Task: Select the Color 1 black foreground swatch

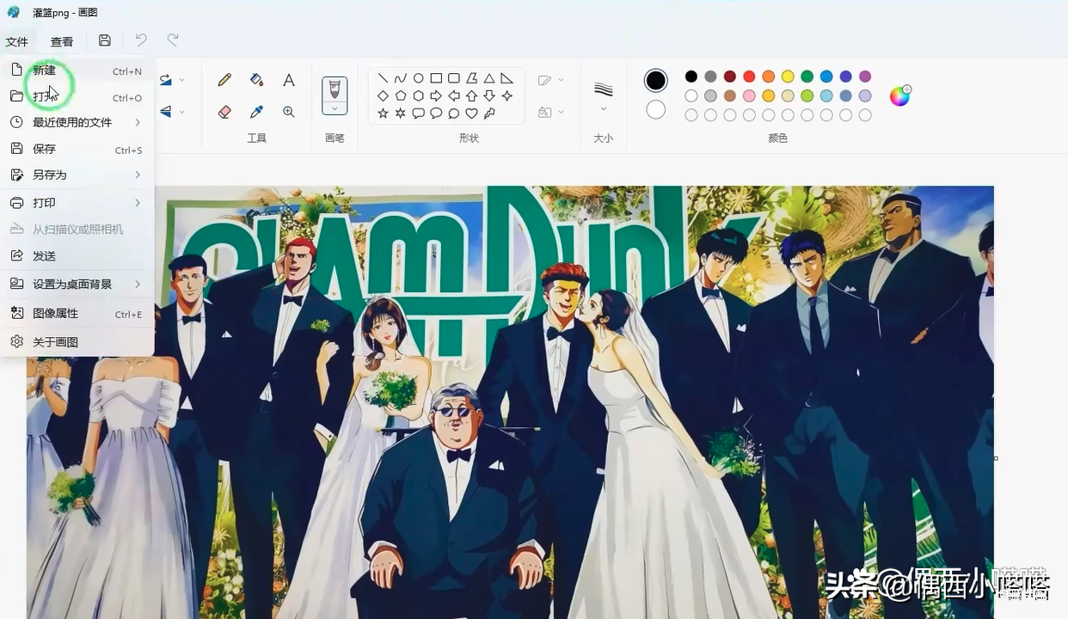Action: pos(656,80)
